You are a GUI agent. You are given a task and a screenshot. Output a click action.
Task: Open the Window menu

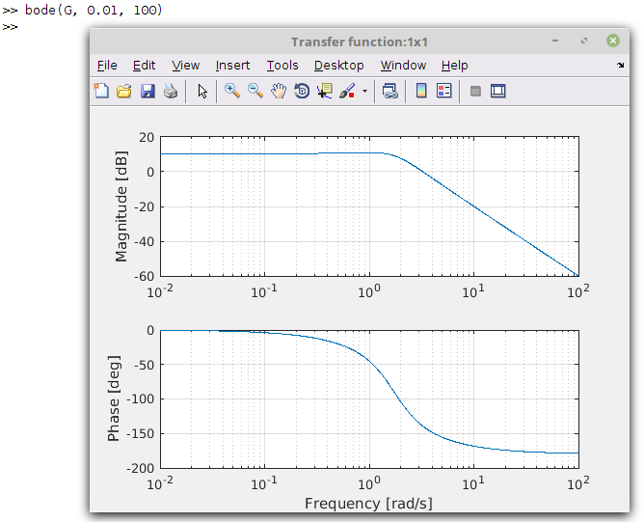(x=403, y=66)
